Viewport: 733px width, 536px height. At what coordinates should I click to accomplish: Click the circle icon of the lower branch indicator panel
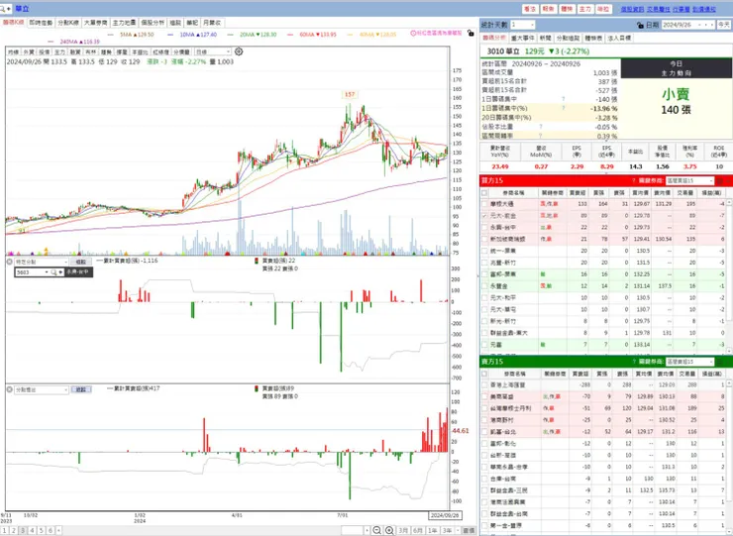(9, 389)
